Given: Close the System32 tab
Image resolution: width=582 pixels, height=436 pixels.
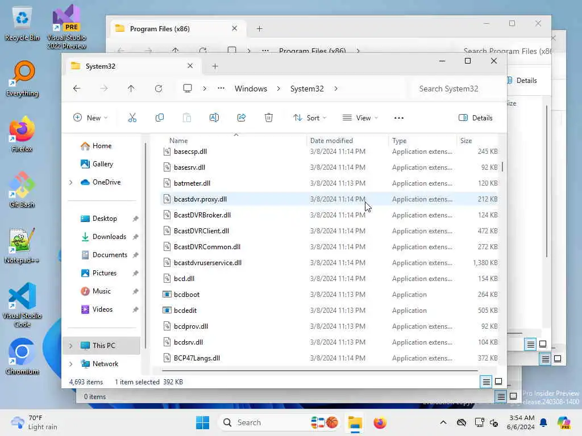Looking at the screenshot, I should pos(190,66).
